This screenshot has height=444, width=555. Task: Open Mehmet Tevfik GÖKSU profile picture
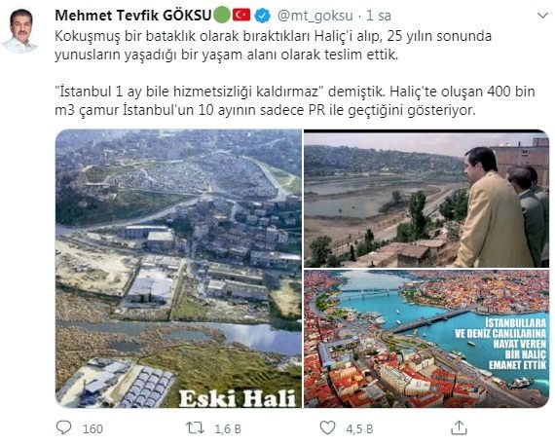pos(20,30)
